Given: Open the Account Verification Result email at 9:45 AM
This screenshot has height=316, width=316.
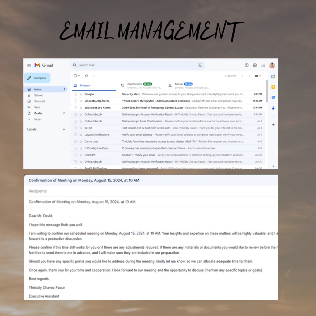Looking at the screenshot, I should pos(168,114).
